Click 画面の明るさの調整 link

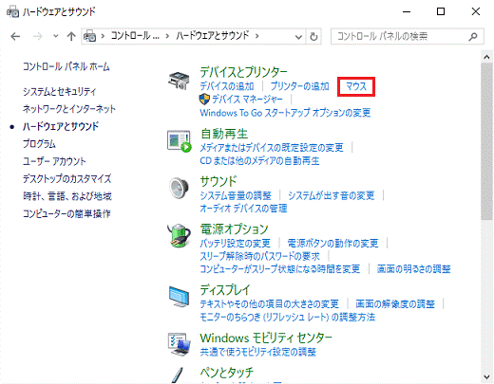pos(413,268)
